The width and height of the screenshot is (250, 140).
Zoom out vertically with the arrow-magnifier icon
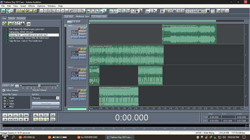53,120
